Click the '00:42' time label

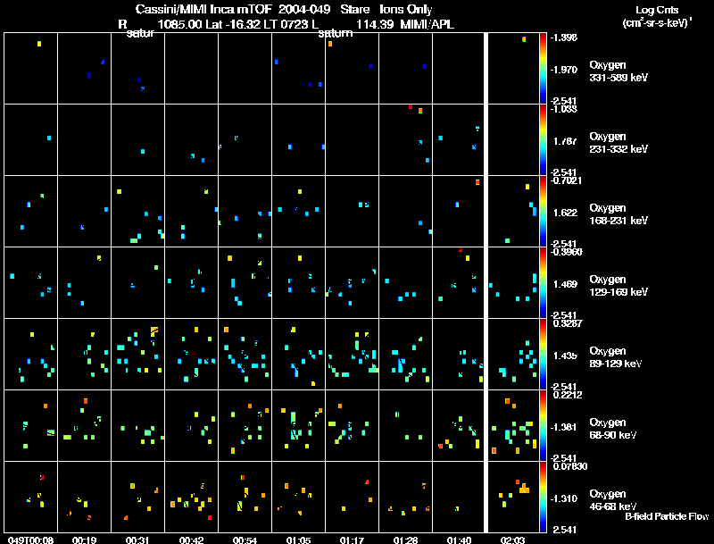point(191,540)
